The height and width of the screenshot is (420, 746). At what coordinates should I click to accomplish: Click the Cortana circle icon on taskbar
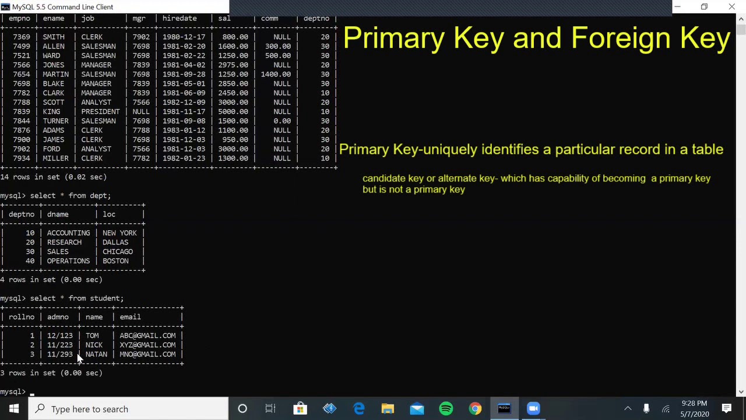(x=242, y=409)
